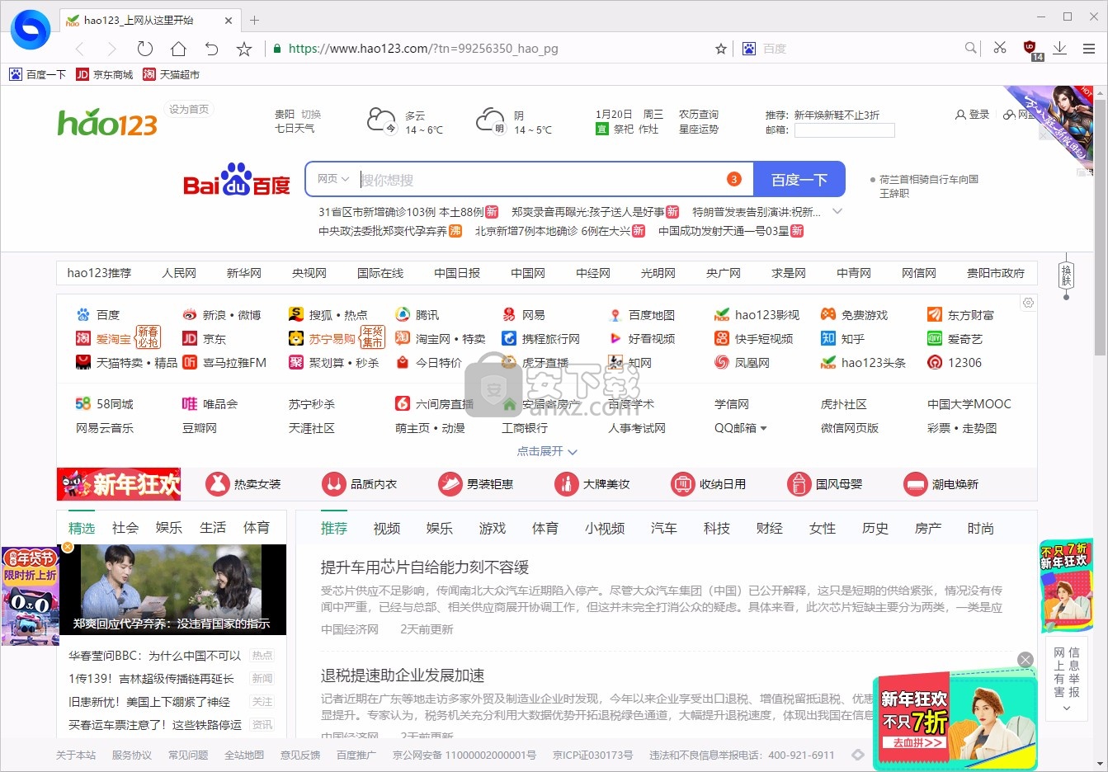Open 中国日报 in top nav
This screenshot has height=772, width=1108.
click(457, 273)
